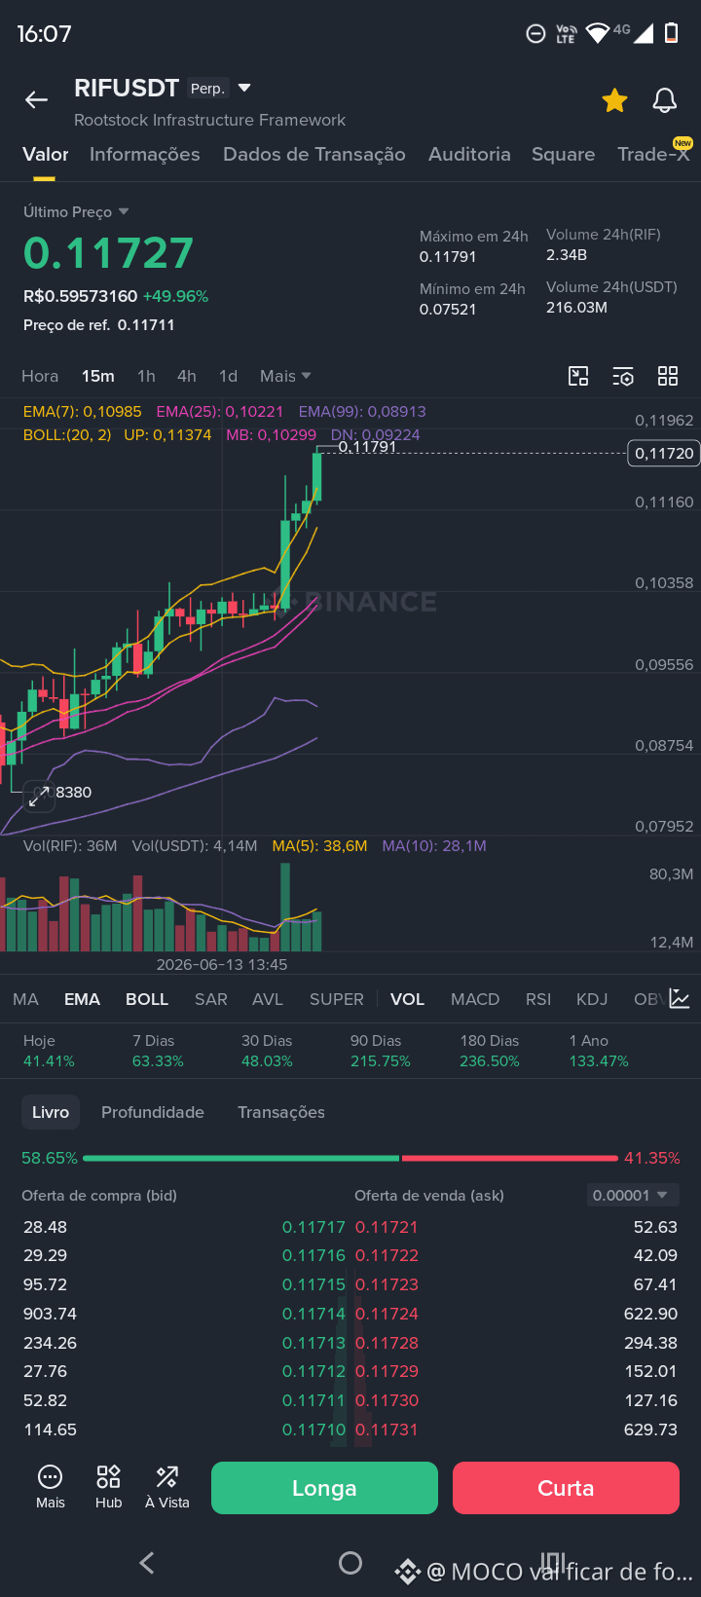Viewport: 701px width, 1597px height.
Task: Click bid price 0.11710
Action: pyautogui.click(x=314, y=1430)
